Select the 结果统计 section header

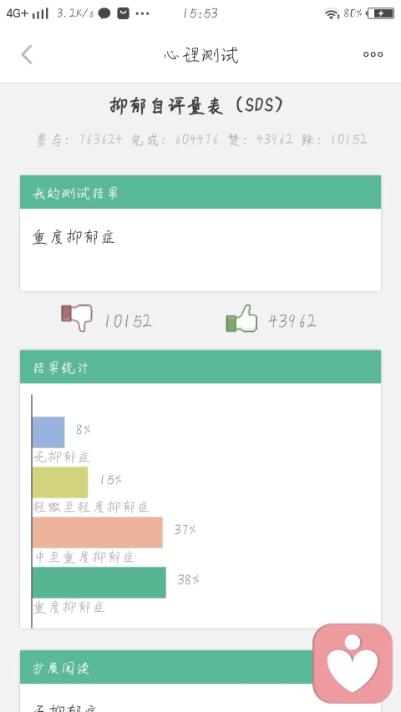(x=200, y=367)
